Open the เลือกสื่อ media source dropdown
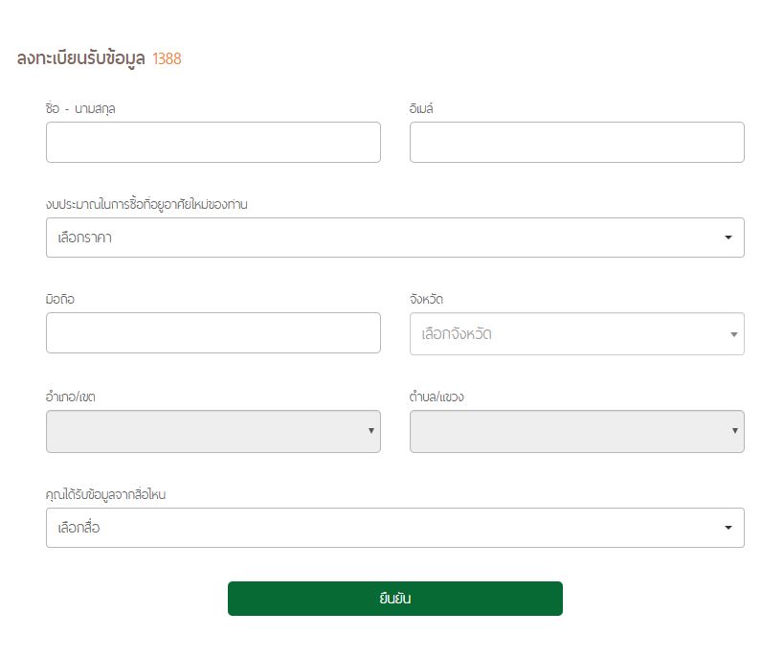This screenshot has width=784, height=658. 383,528
